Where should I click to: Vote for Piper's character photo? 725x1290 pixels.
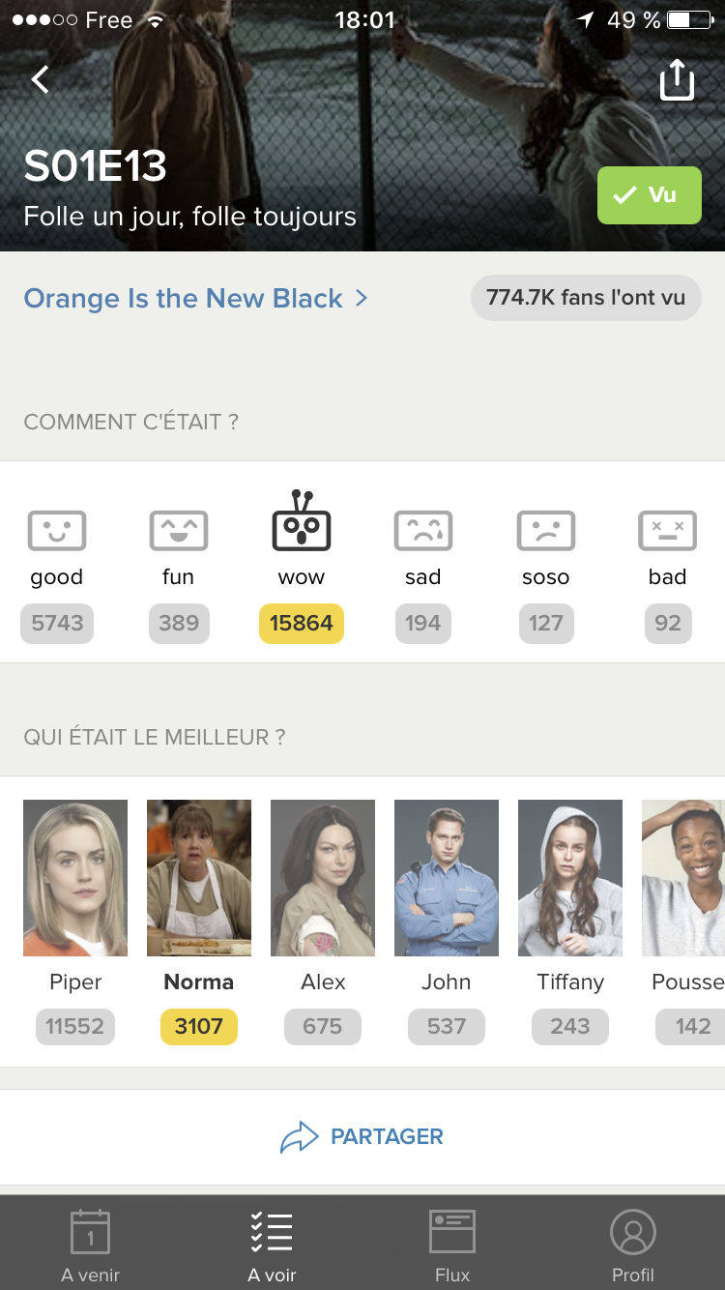[75, 878]
